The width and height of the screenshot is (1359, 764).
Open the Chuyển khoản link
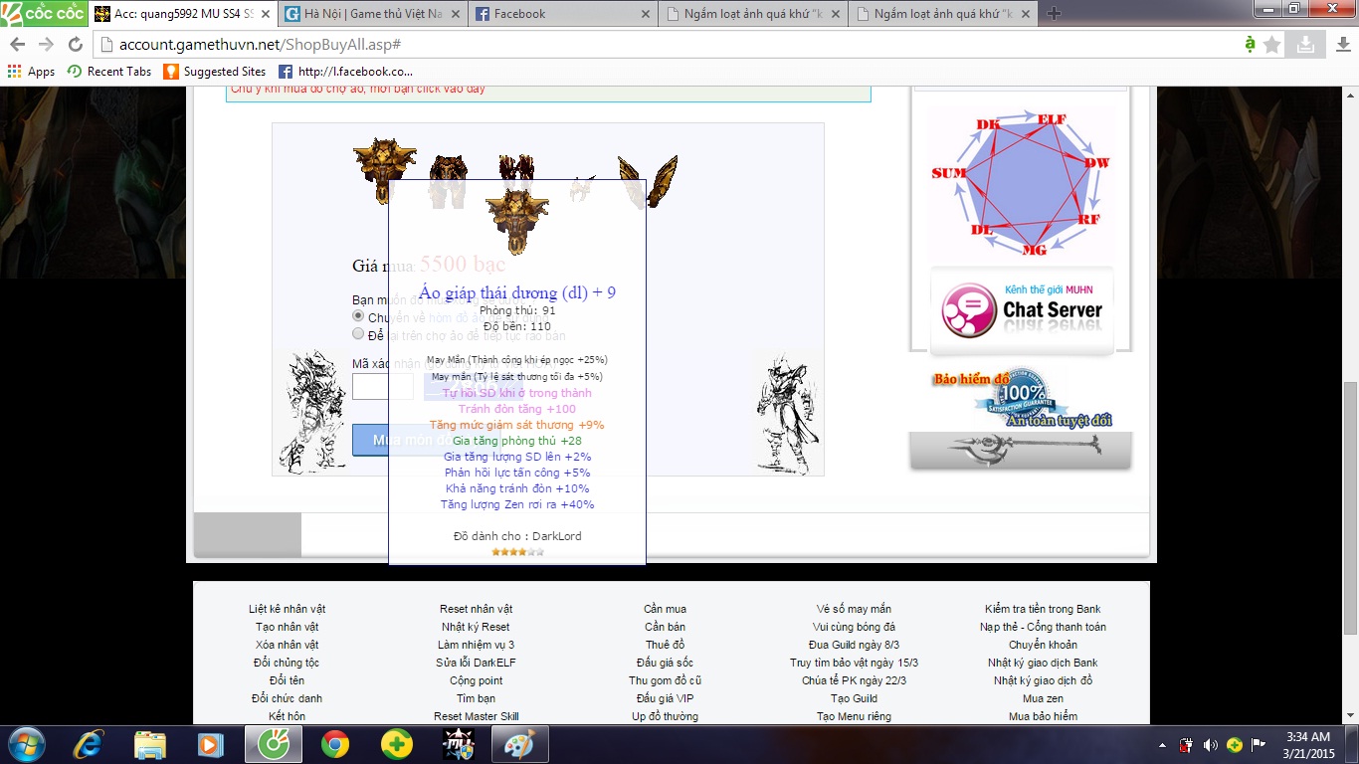coord(1043,645)
